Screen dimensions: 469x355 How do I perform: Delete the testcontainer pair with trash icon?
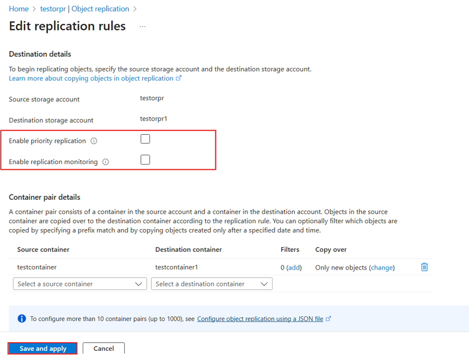tap(424, 267)
